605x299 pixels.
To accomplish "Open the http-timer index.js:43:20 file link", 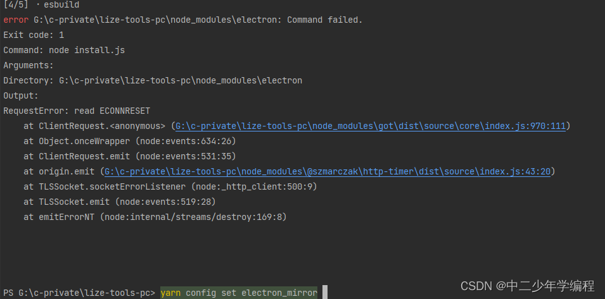I will pyautogui.click(x=327, y=171).
